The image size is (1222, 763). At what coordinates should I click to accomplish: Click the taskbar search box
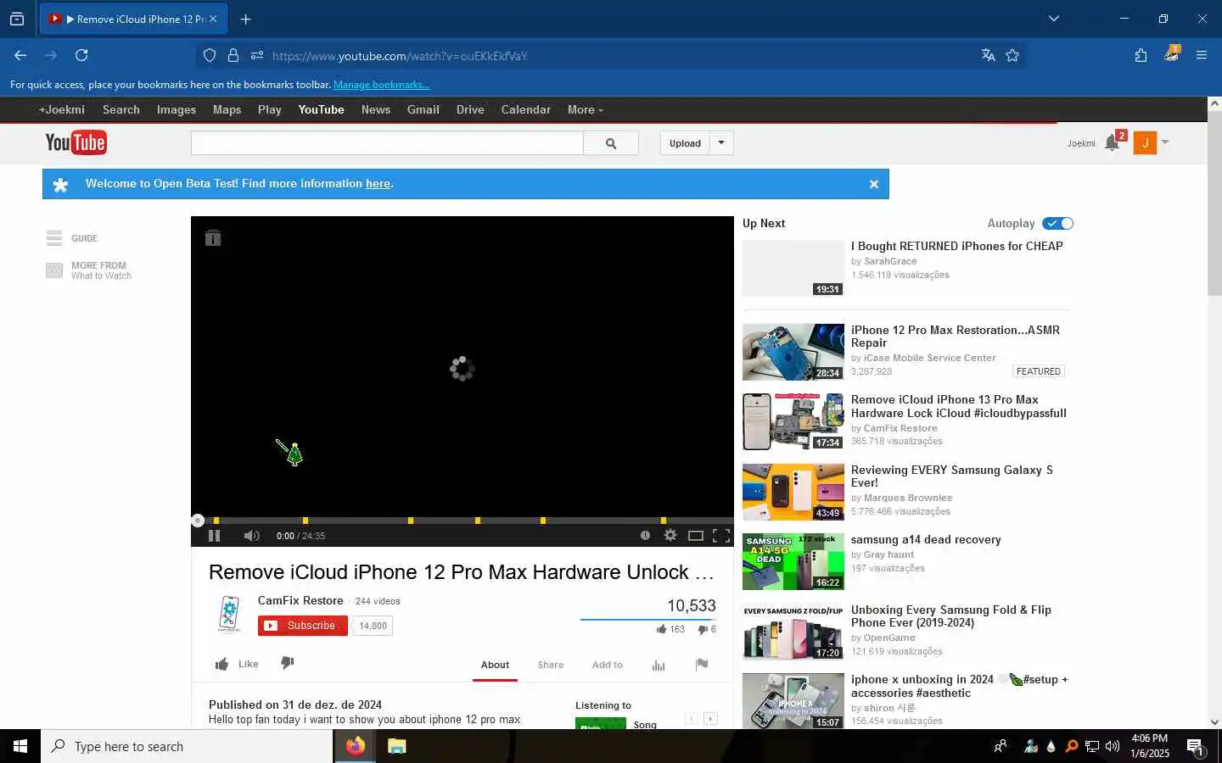(187, 746)
